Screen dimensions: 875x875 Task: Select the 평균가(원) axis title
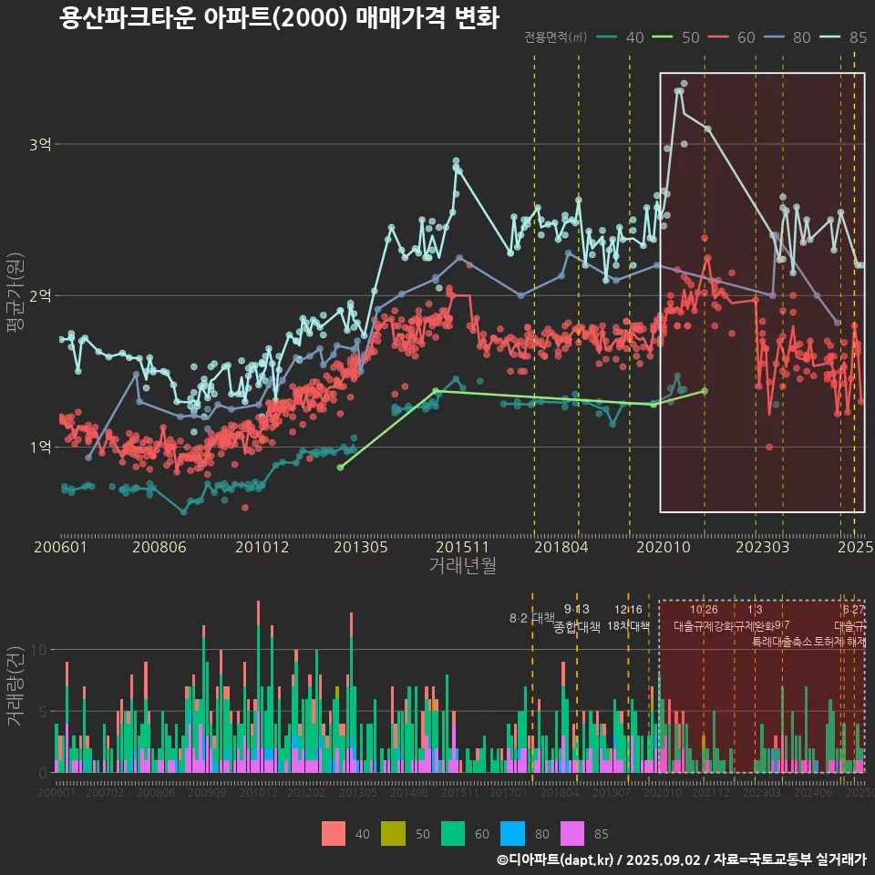coord(15,293)
